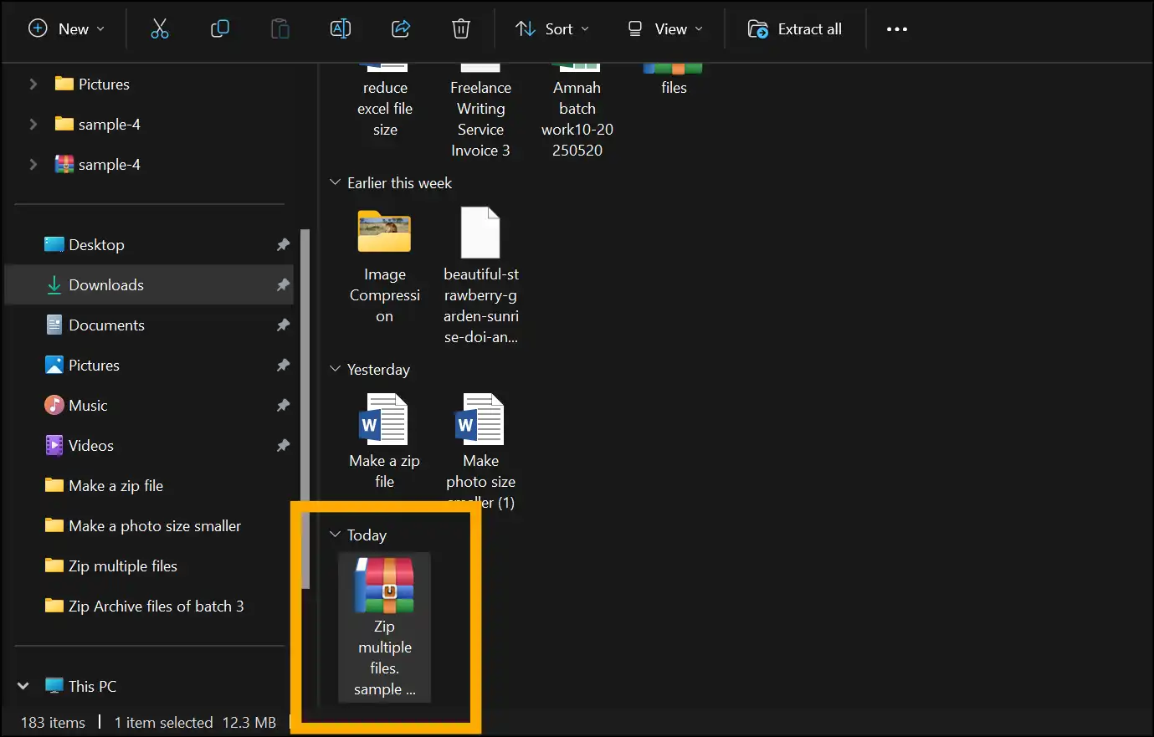1154x737 pixels.
Task: Select Zip multiple files sample archive
Action: (x=385, y=627)
